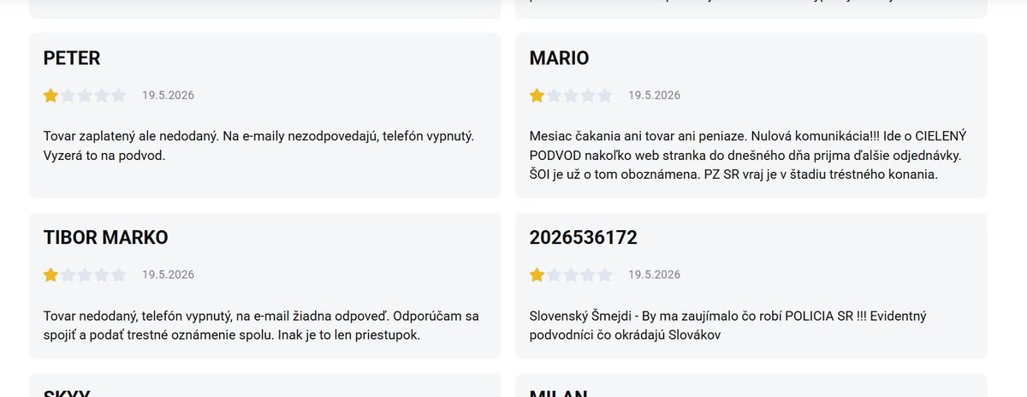Select the 2026536172 reviewer name

[584, 238]
